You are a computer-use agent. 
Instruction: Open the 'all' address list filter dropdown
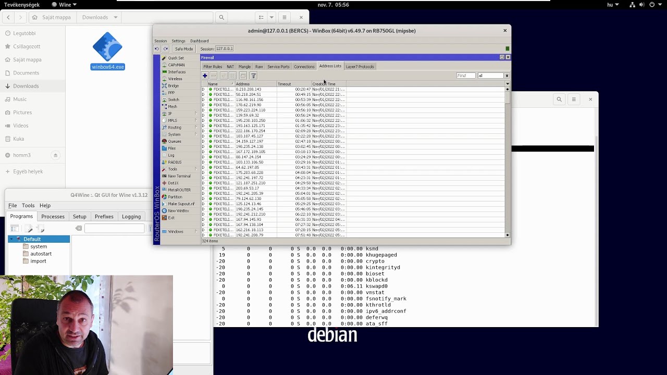tap(507, 76)
